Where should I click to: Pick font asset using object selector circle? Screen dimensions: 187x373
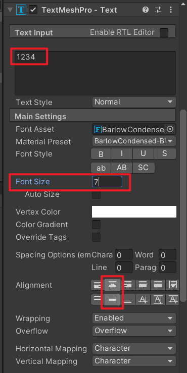click(170, 129)
